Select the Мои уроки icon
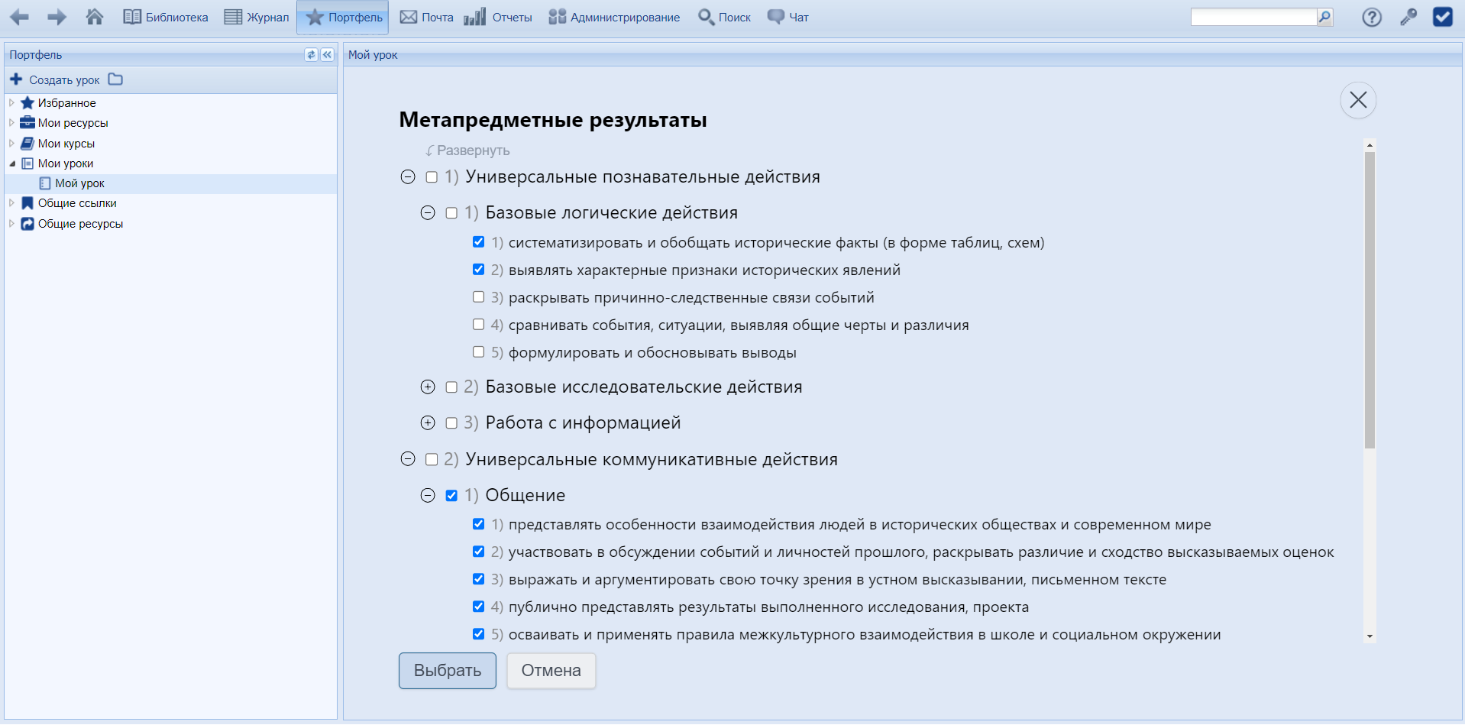The width and height of the screenshot is (1465, 725). [27, 163]
